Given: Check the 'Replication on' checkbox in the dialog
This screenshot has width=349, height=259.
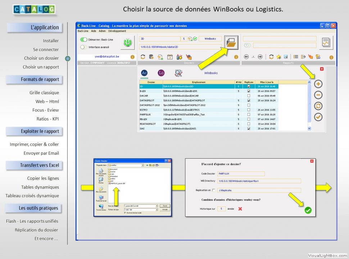Looking at the screenshot, I should pyautogui.click(x=214, y=190).
